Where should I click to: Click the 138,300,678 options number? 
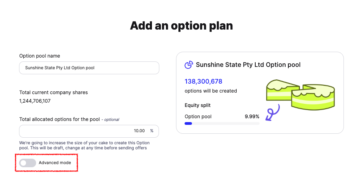tap(203, 81)
